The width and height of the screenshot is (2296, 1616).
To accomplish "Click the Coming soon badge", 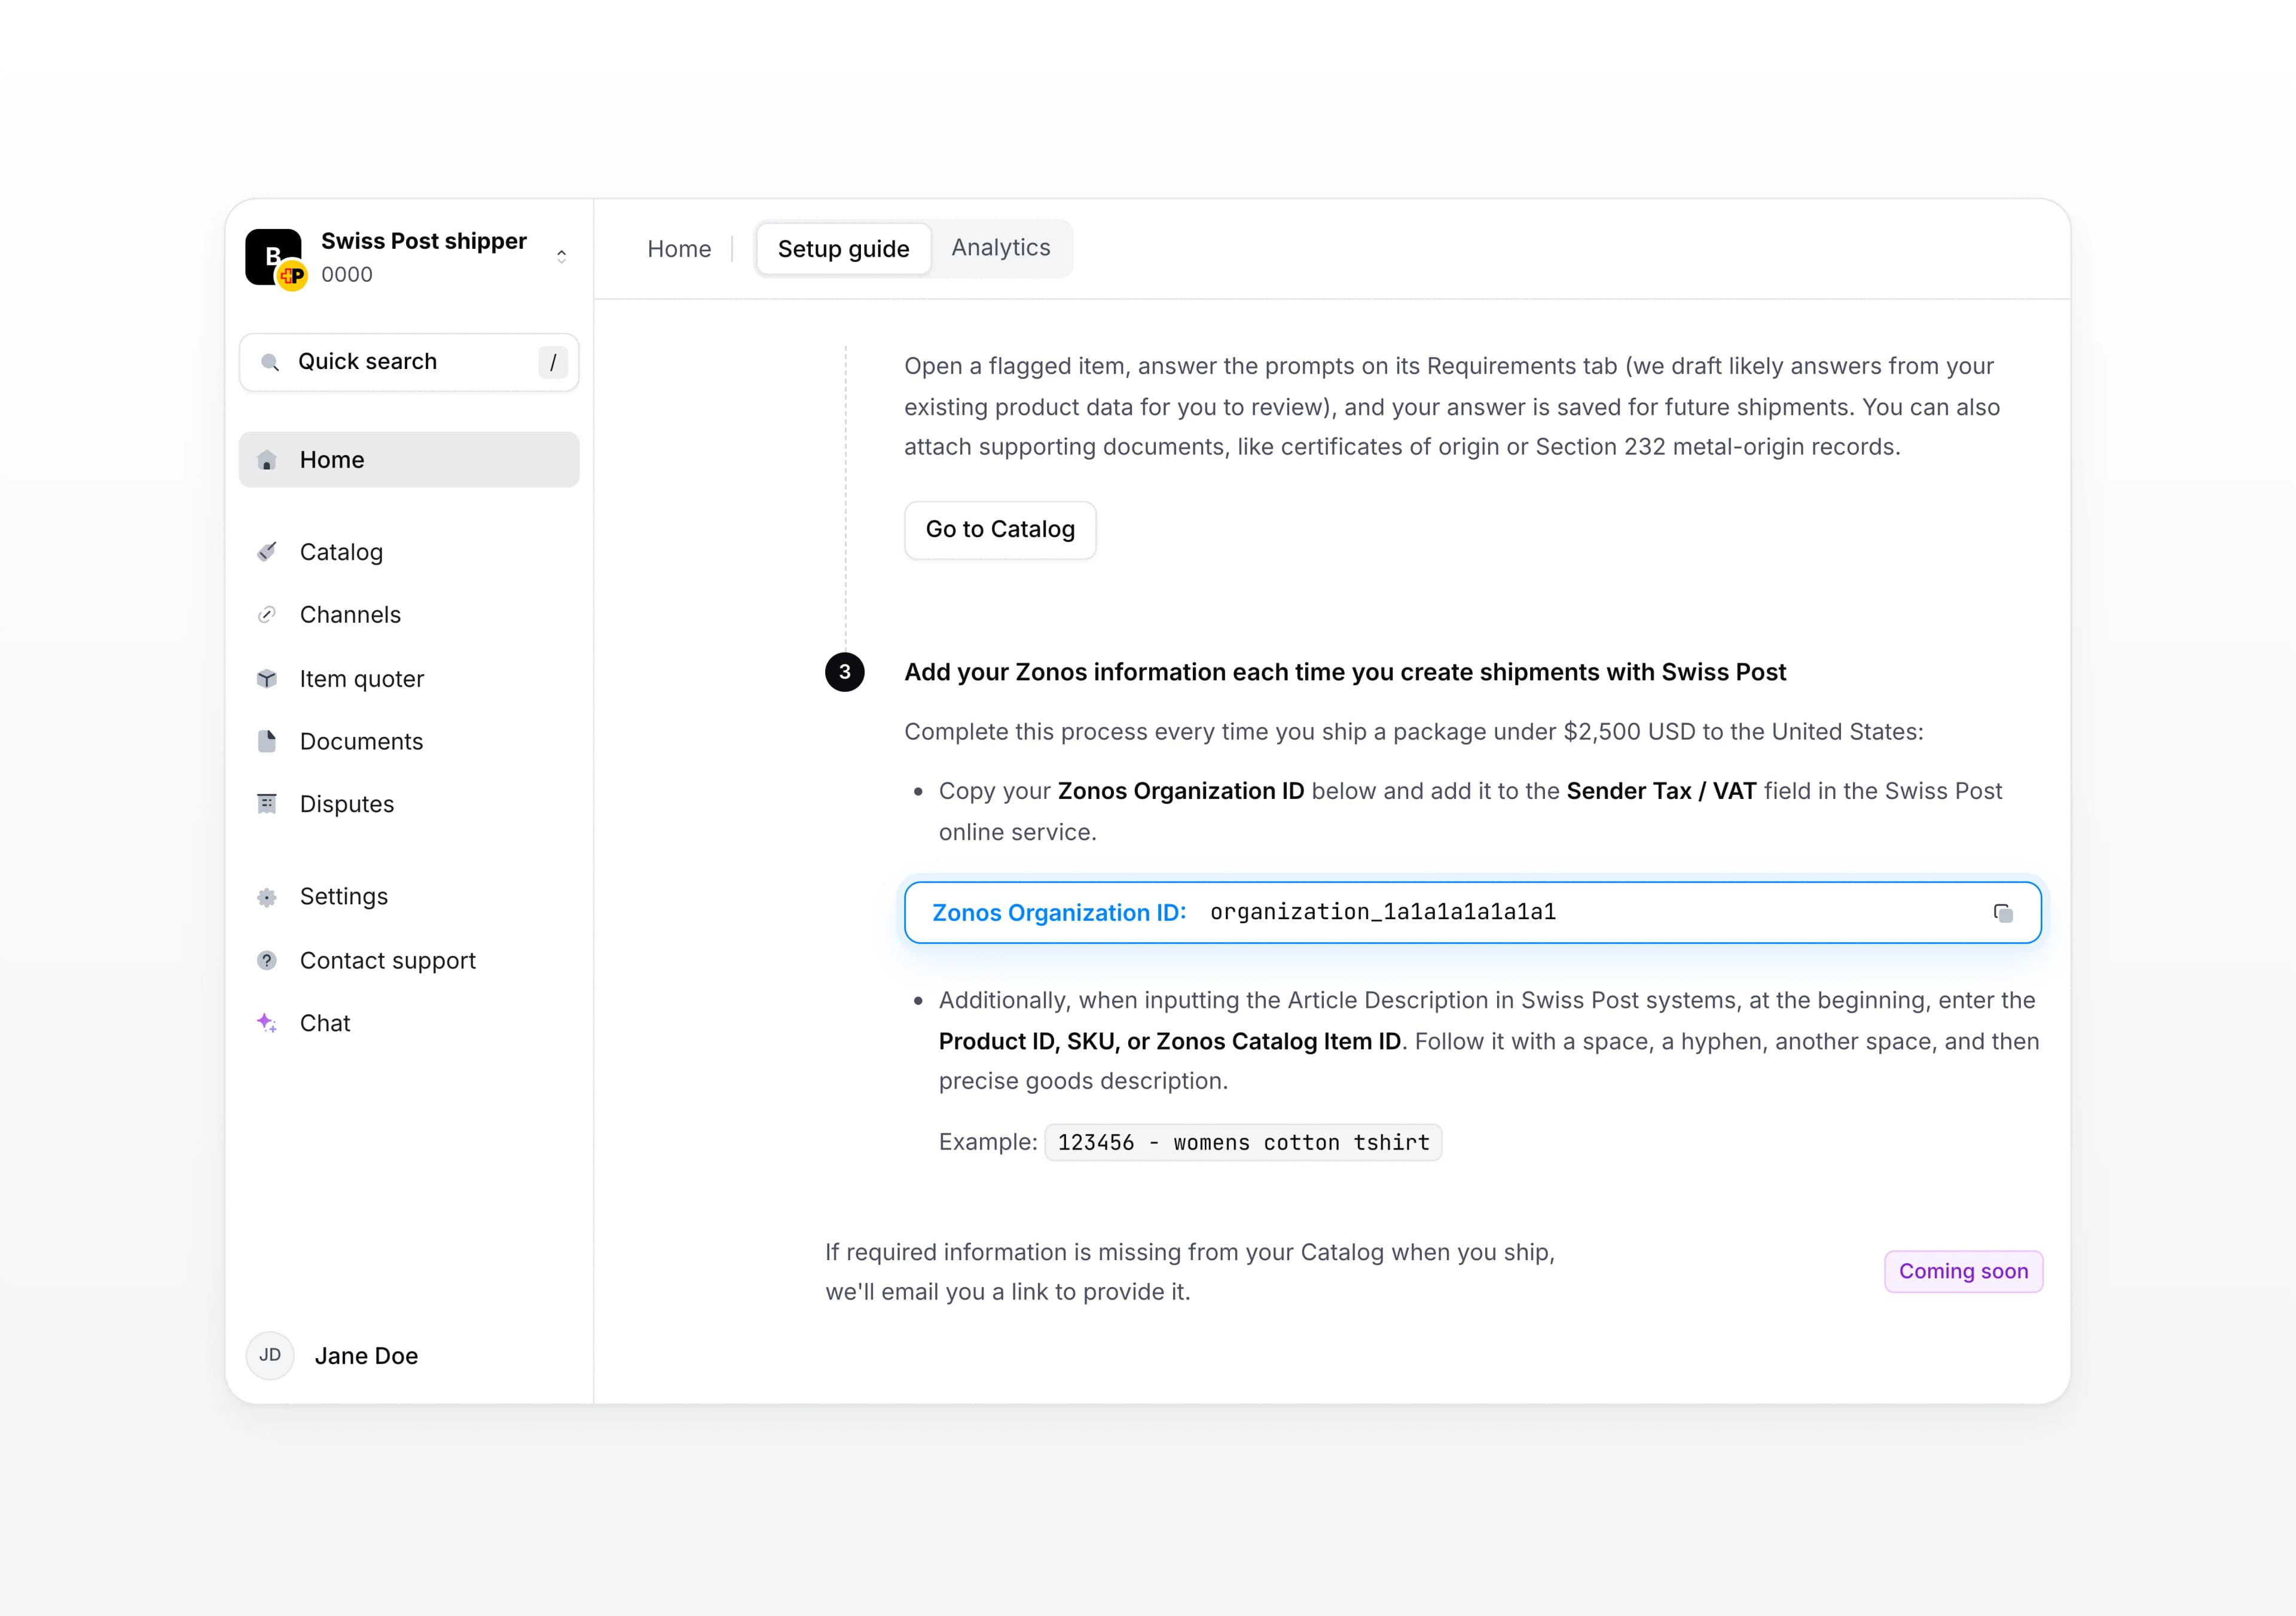I will pyautogui.click(x=1964, y=1272).
